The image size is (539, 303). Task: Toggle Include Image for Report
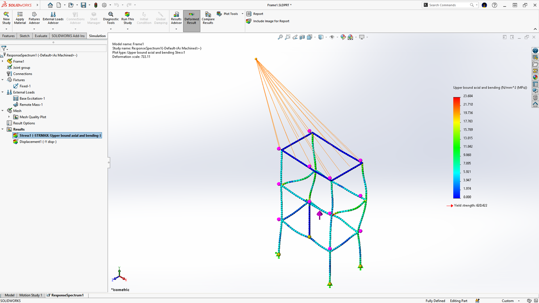point(268,21)
